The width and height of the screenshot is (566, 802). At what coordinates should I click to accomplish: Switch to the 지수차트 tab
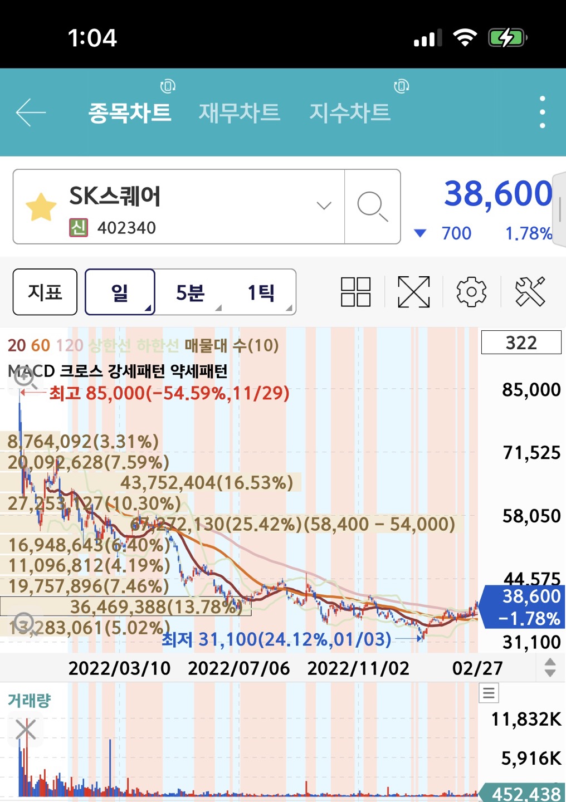point(350,113)
